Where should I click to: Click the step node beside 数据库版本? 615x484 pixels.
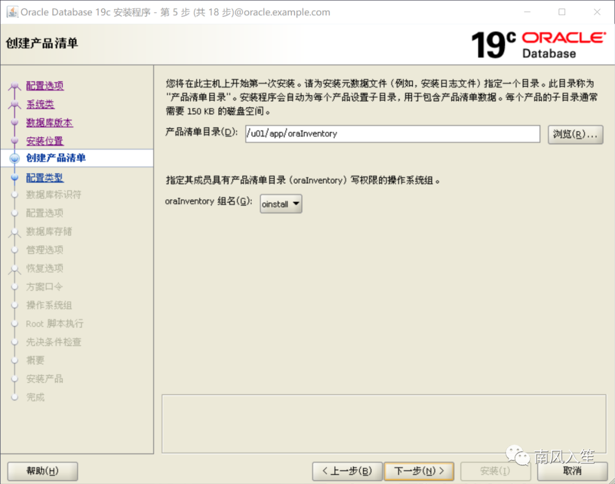(14, 123)
